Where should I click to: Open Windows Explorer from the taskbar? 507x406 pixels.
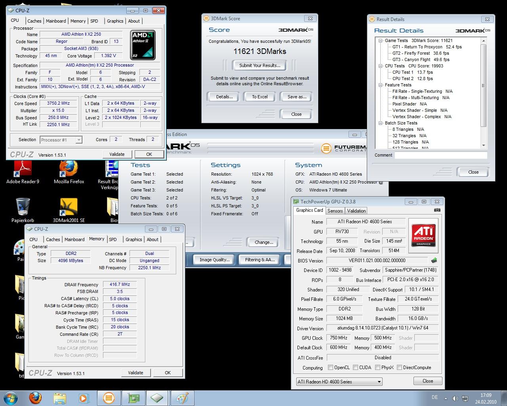(x=60, y=398)
